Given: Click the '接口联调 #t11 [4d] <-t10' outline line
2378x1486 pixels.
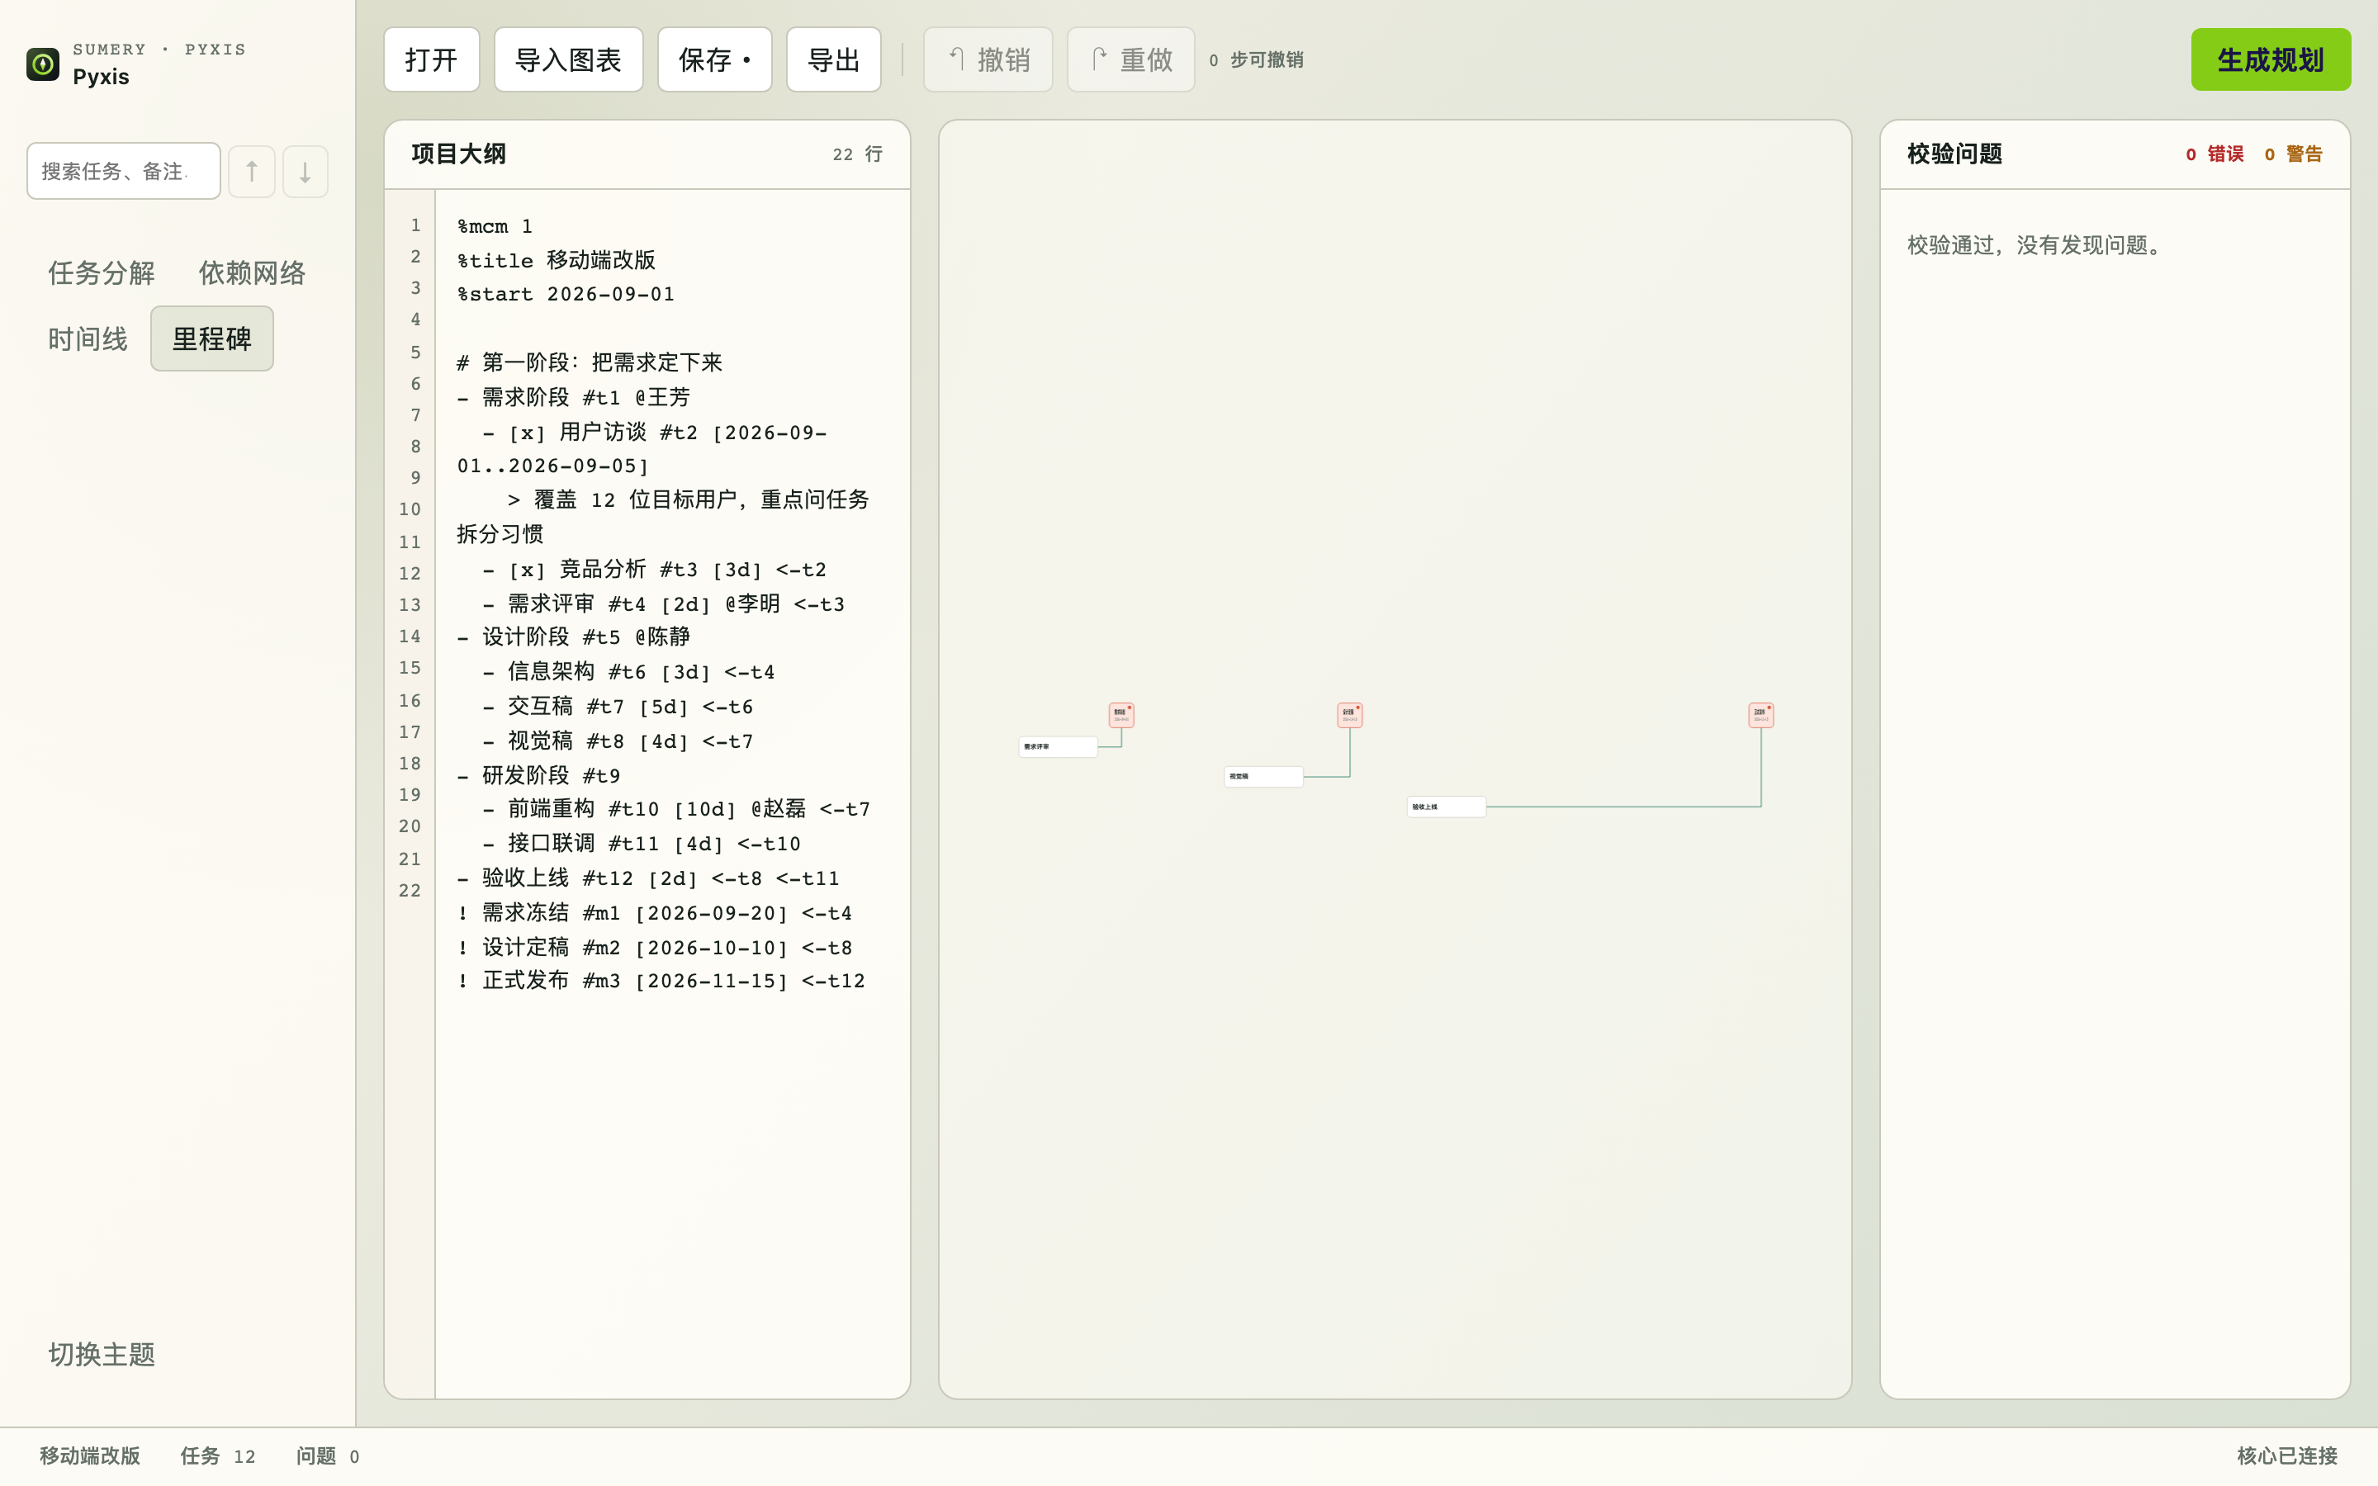Looking at the screenshot, I should pos(642,843).
